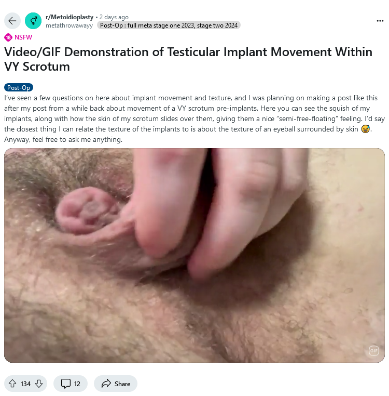Click the post title about Testicular Implant Movement
This screenshot has width=389, height=396.
[188, 59]
